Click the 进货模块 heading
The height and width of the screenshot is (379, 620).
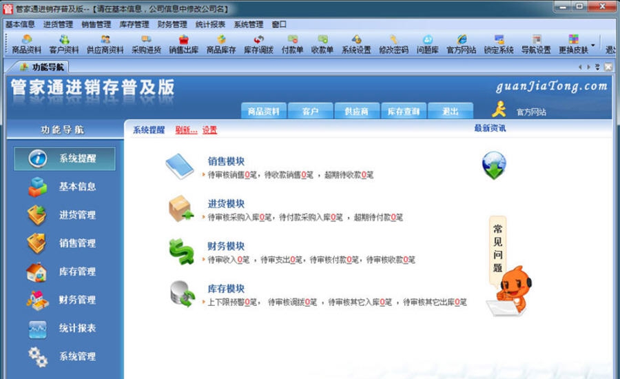[226, 204]
